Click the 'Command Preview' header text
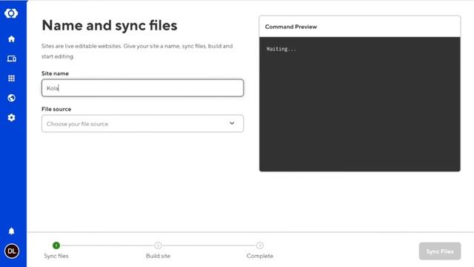This screenshot has height=267, width=474. point(291,27)
